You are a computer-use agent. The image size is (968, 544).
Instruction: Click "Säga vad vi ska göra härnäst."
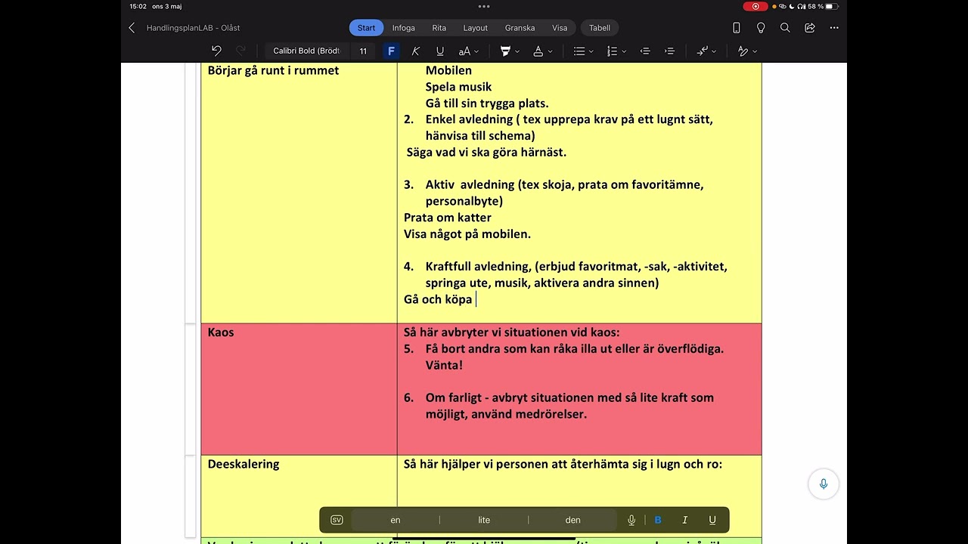tap(486, 152)
